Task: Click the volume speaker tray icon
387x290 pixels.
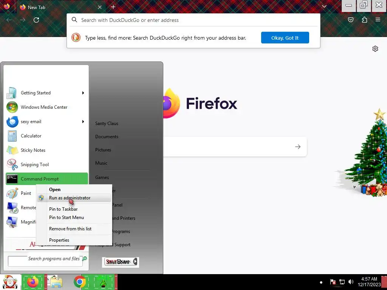Action: point(351,282)
